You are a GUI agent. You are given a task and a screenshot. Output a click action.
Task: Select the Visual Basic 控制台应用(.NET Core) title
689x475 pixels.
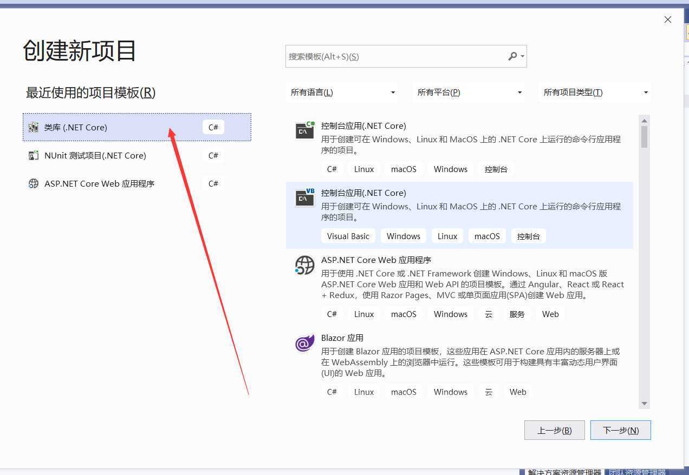point(363,193)
